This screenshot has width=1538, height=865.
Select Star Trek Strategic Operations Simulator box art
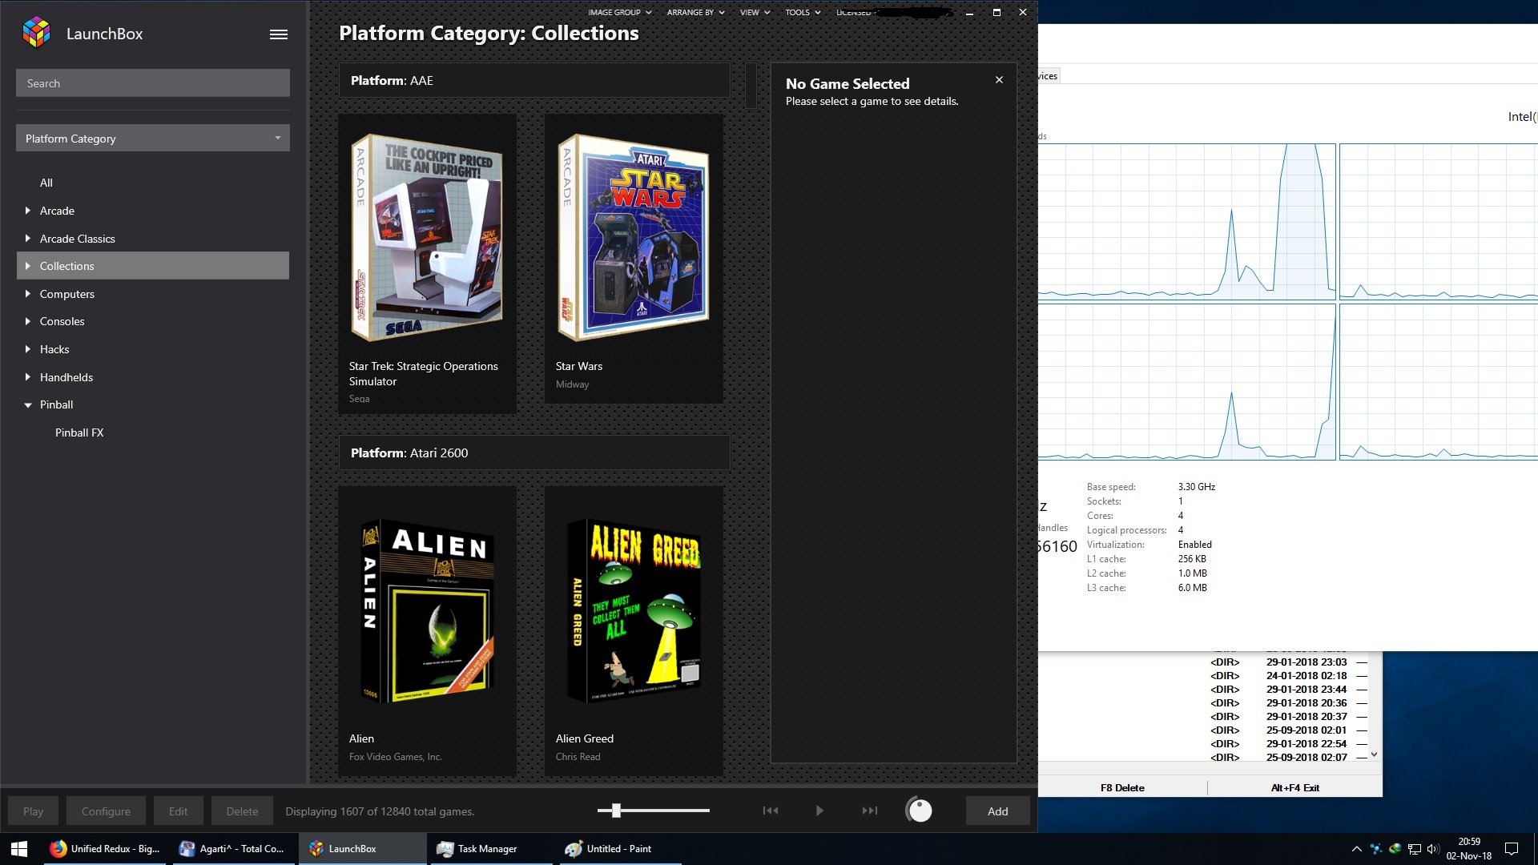pos(427,238)
